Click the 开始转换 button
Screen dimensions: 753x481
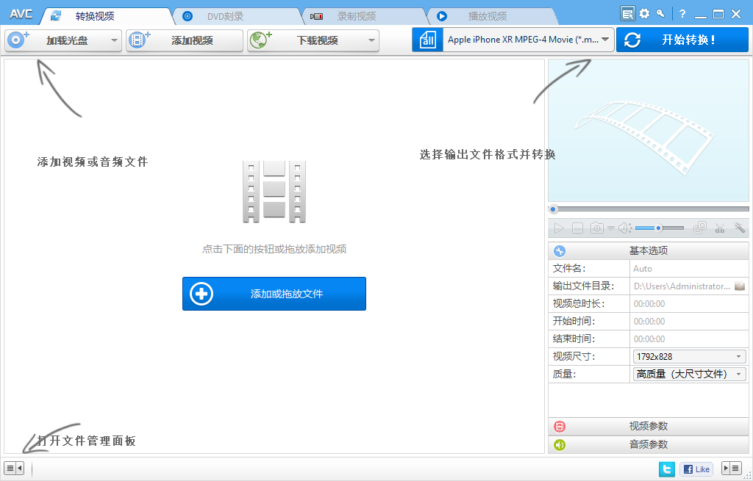pyautogui.click(x=682, y=40)
